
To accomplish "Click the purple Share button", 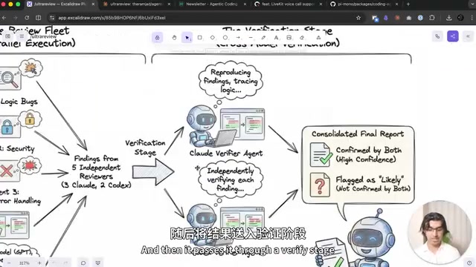I will pyautogui.click(x=453, y=36).
